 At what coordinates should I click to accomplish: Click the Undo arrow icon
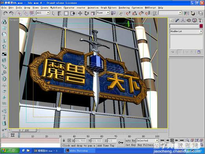pos(5,13)
